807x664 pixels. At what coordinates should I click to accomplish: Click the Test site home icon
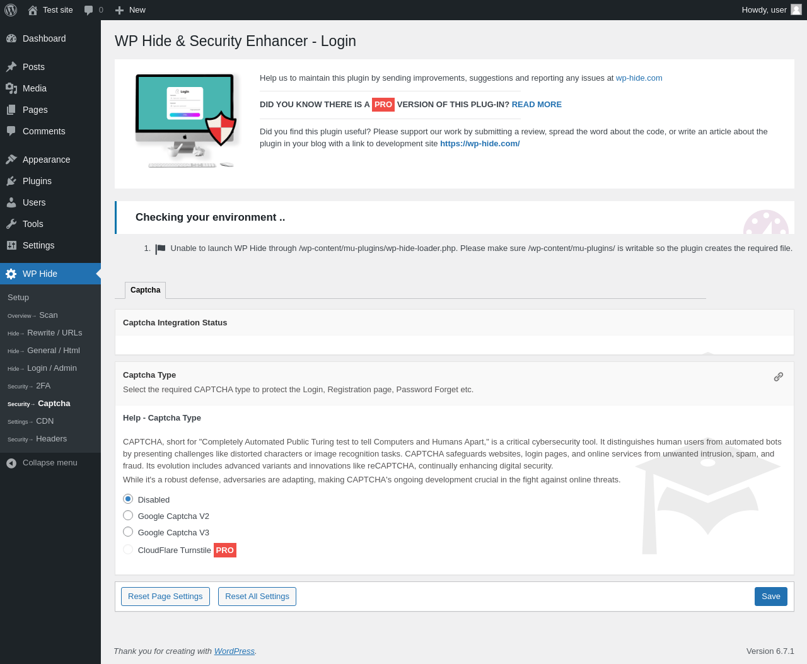pos(33,10)
